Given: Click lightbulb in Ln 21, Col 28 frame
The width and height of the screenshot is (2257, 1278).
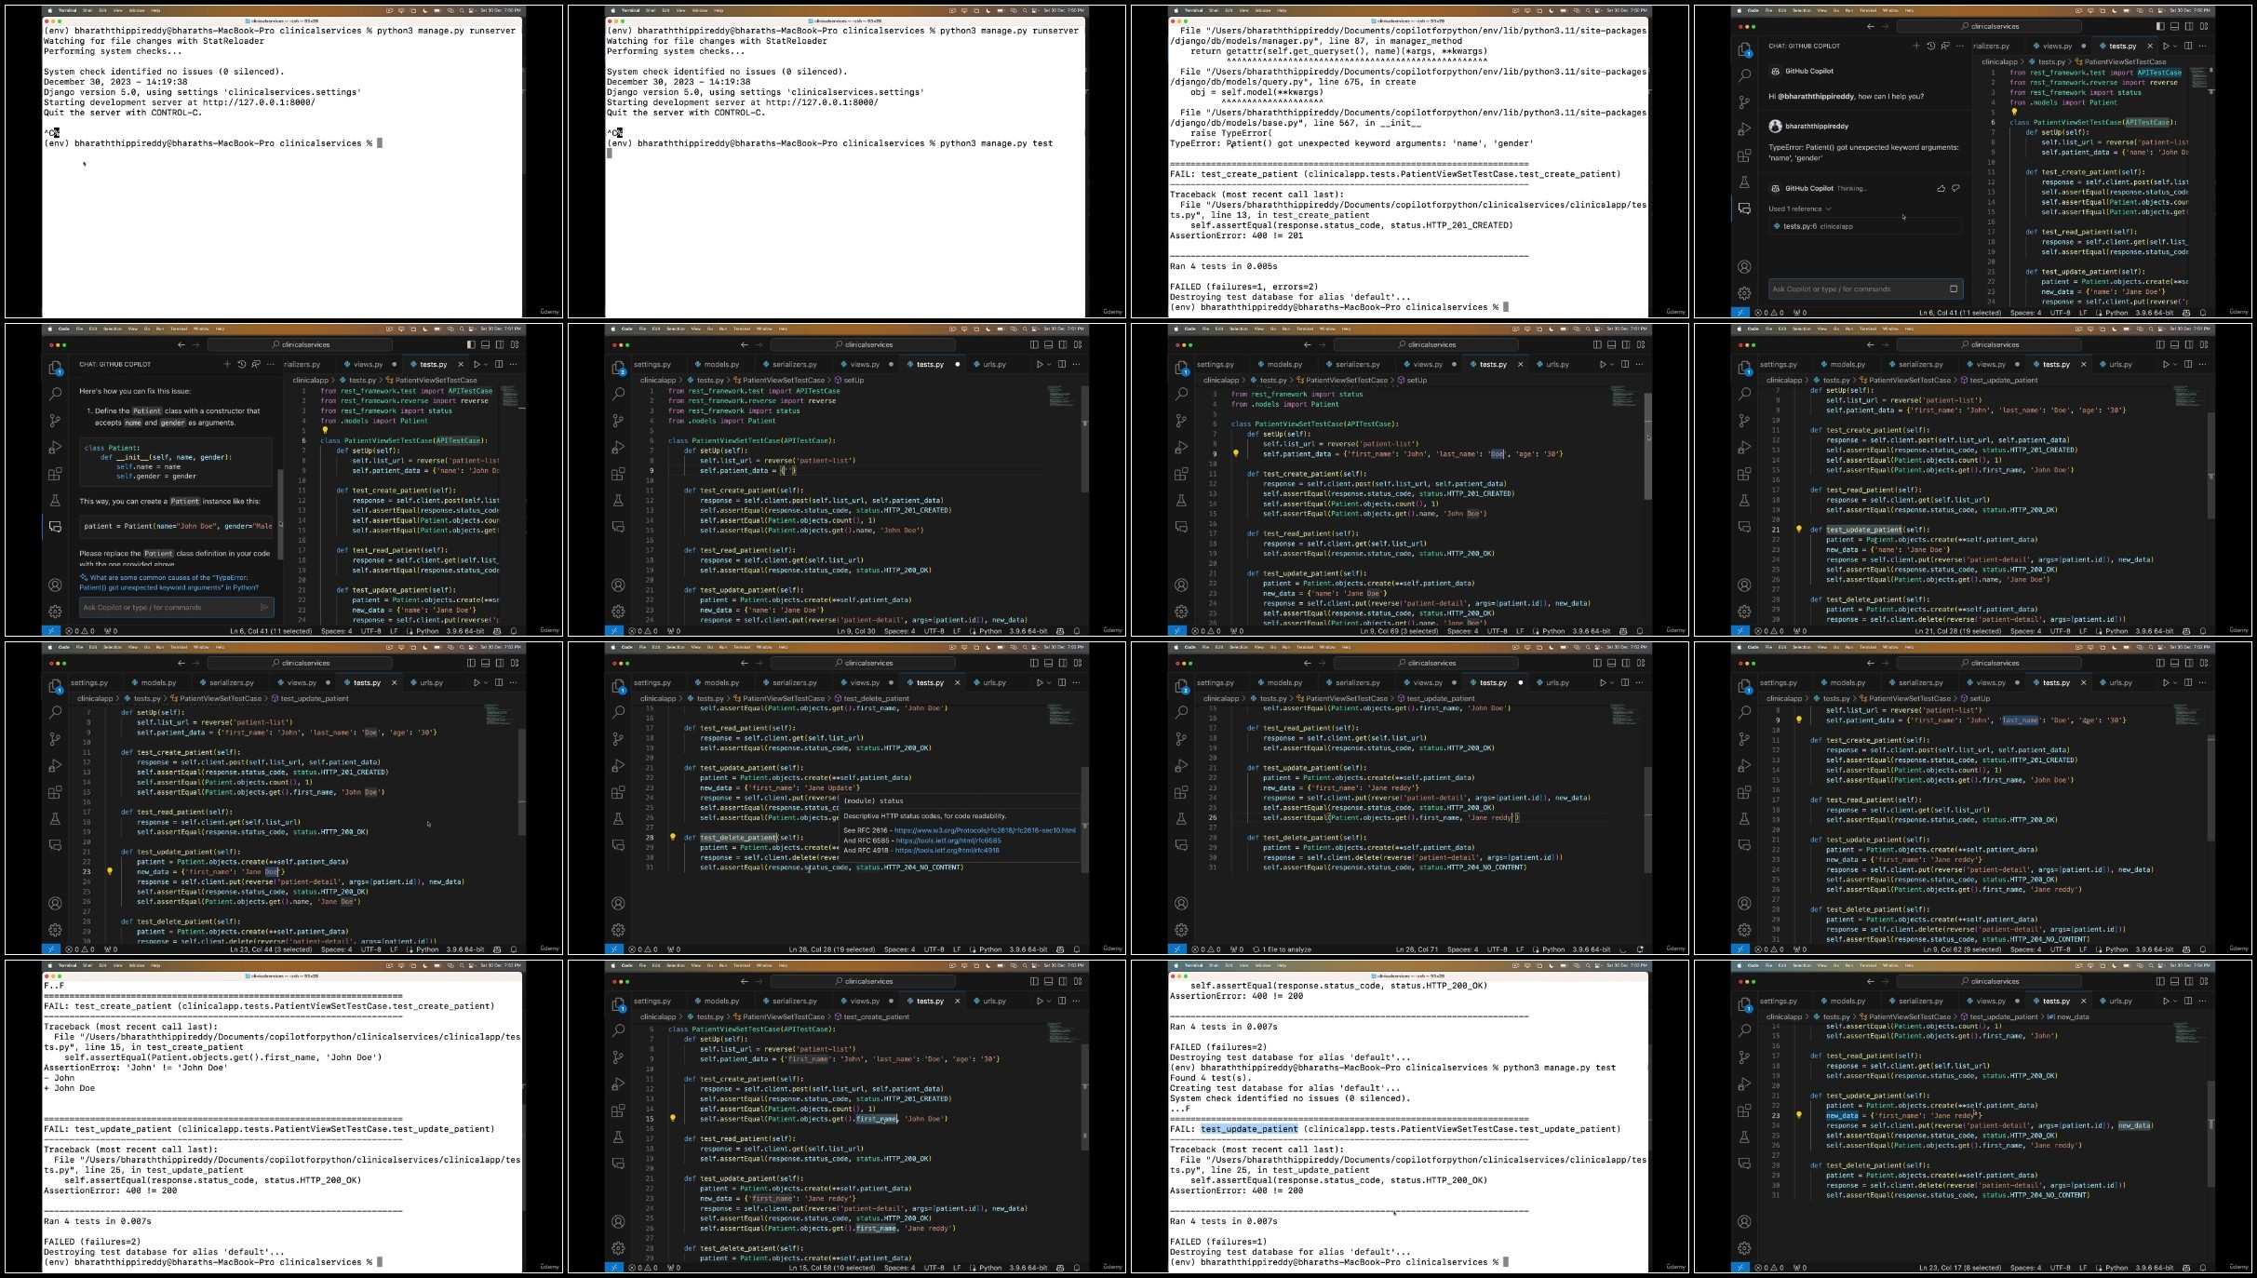Looking at the screenshot, I should (1799, 529).
